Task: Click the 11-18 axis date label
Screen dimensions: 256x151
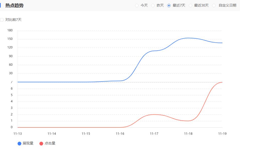Action: [x=188, y=134]
